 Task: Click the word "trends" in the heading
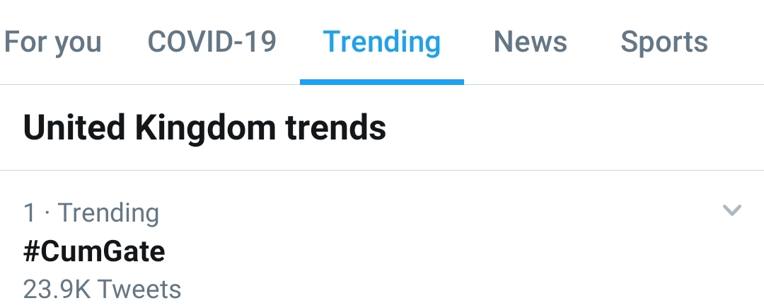(335, 128)
